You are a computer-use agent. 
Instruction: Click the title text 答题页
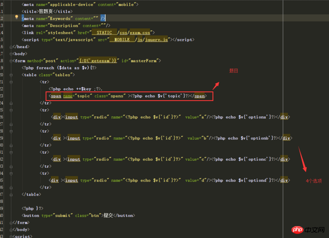(46, 12)
